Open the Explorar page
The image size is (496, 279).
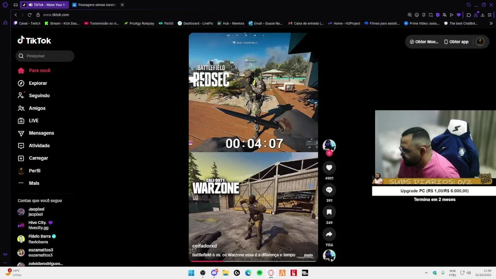pos(33,83)
